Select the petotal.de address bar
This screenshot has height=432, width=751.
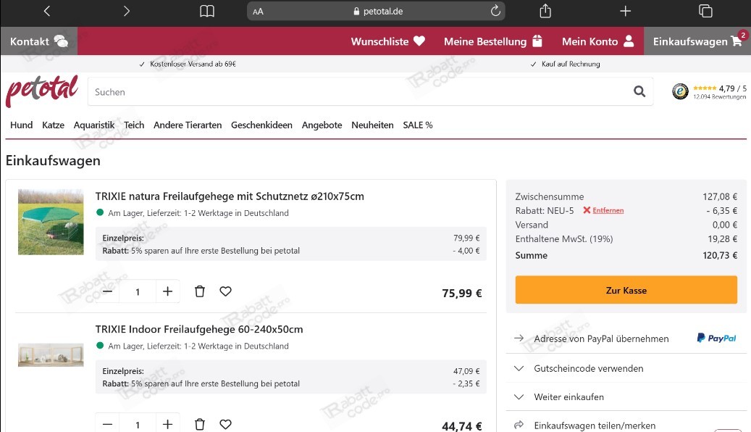[376, 11]
